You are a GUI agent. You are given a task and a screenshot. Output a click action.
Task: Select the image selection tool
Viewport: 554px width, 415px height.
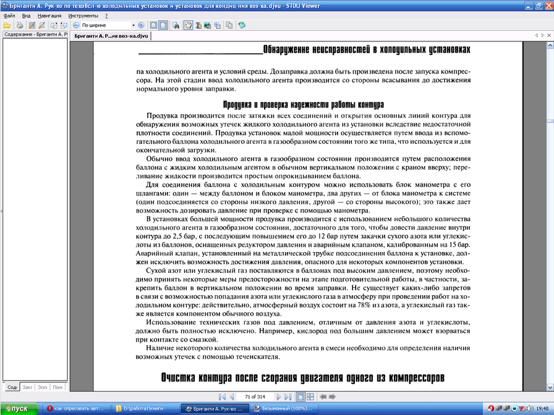click(207, 25)
